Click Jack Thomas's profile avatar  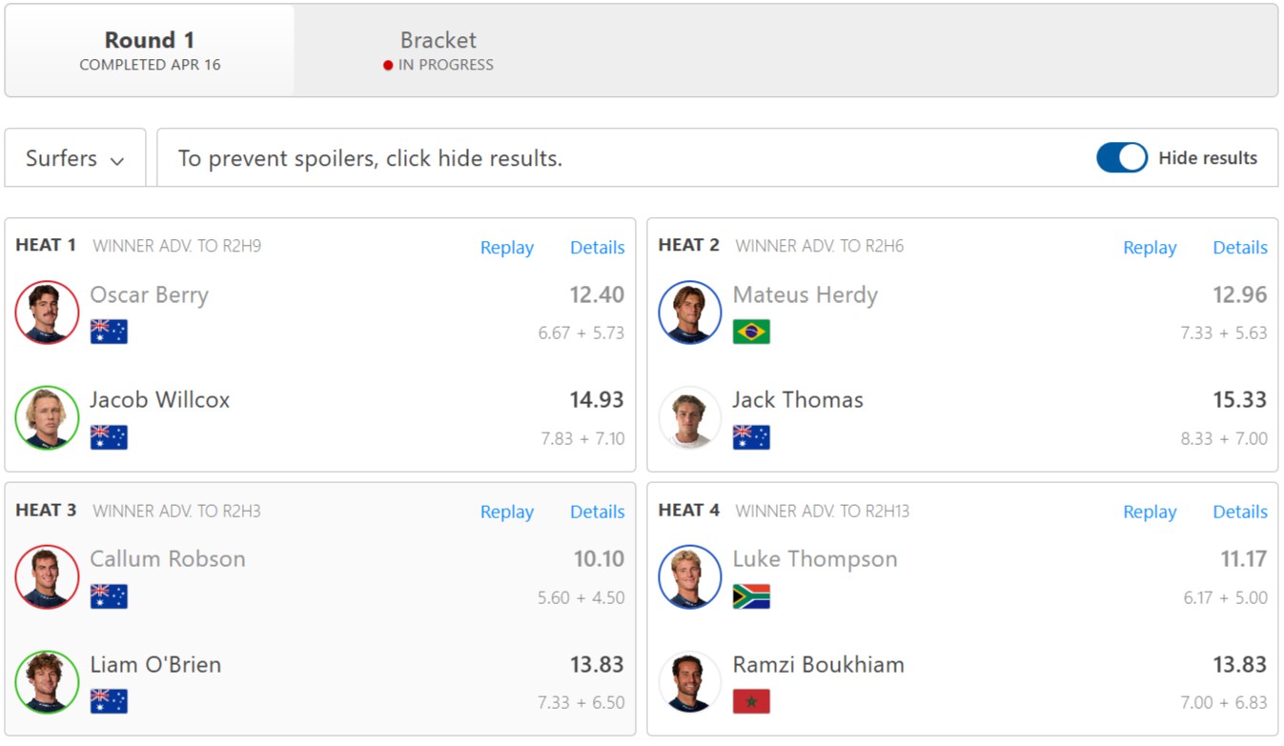[x=689, y=417]
